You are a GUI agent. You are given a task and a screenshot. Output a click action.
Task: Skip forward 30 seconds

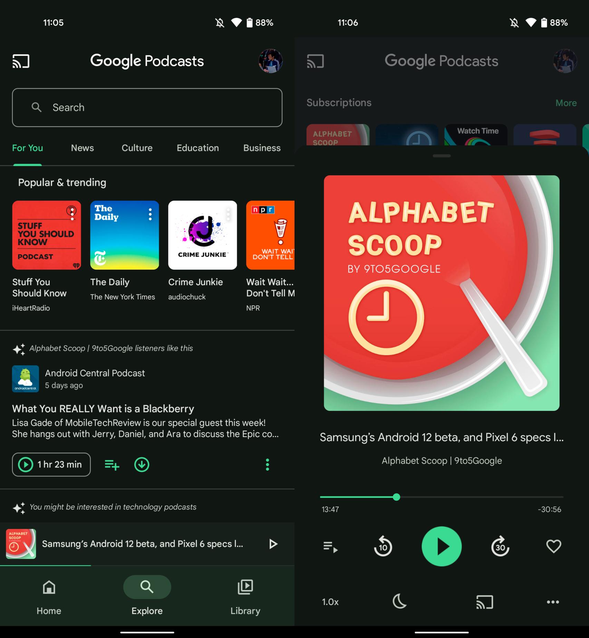click(500, 546)
